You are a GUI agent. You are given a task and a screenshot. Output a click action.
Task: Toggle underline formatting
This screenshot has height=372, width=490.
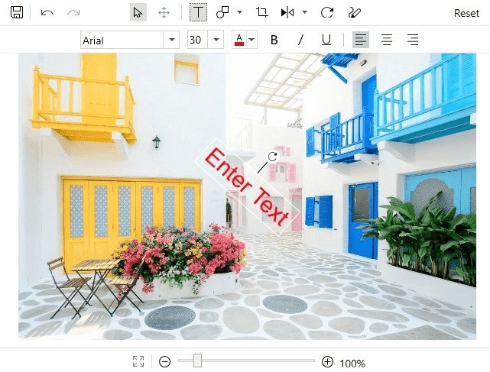point(326,40)
